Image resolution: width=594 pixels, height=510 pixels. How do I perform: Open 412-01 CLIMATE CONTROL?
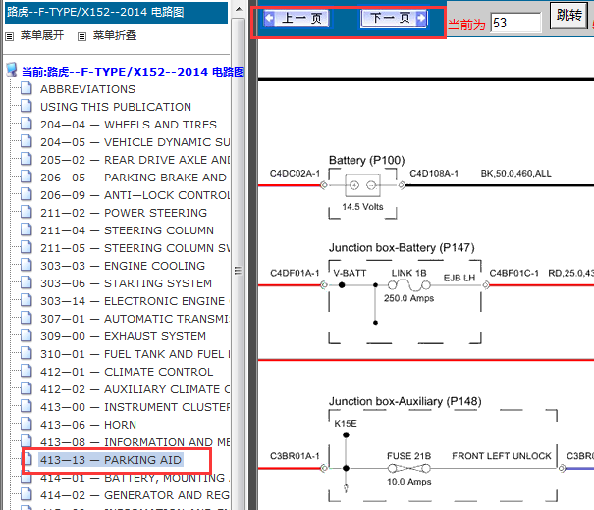point(127,372)
